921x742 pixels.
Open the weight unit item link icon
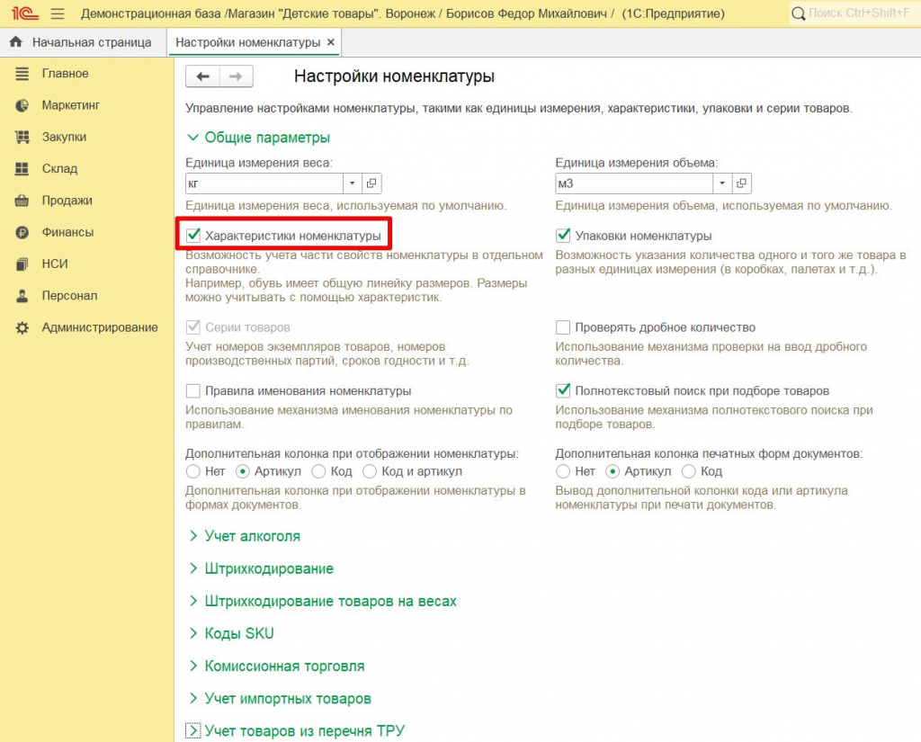(371, 183)
